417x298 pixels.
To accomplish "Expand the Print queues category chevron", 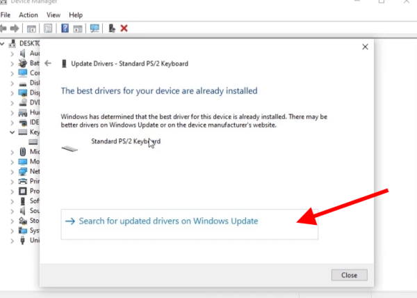I will (13, 181).
